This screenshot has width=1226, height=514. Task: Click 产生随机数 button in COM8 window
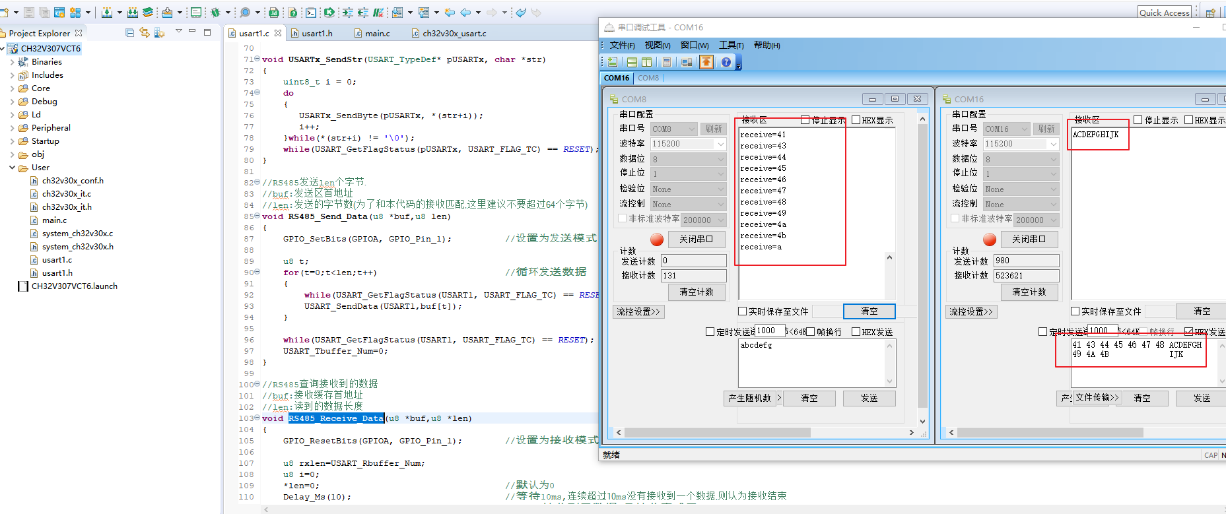point(749,398)
